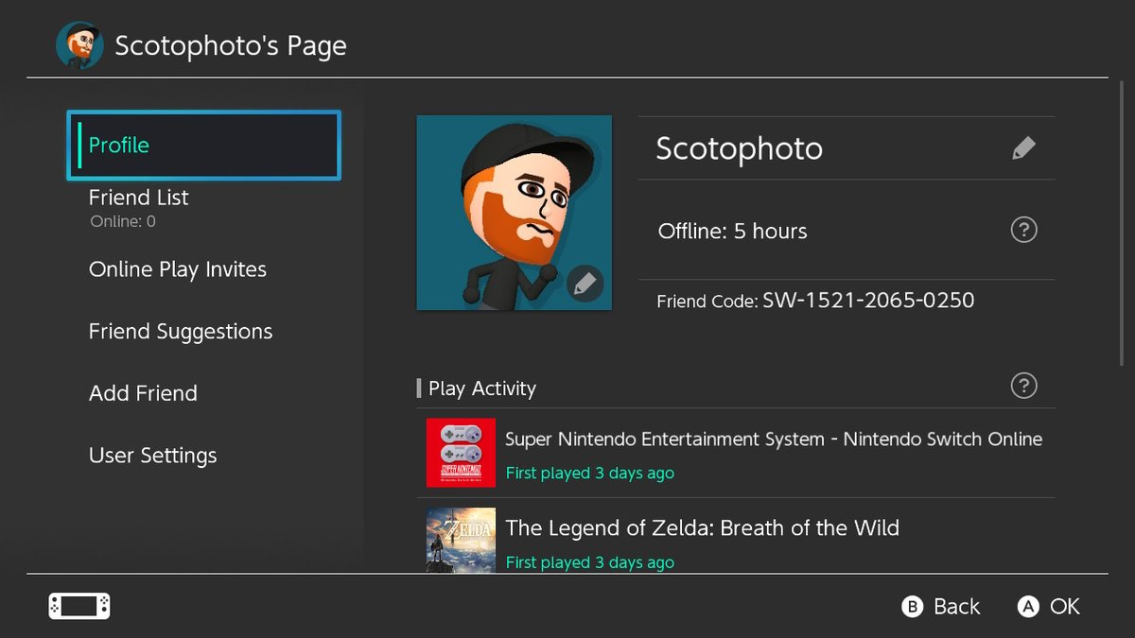Screen dimensions: 1135x638
Task: Open help icon next to Play Activity
Action: tap(1023, 386)
